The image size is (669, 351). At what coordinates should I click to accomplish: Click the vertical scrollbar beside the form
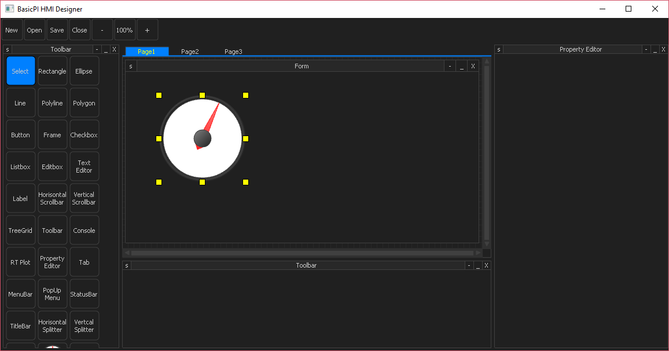coord(487,152)
